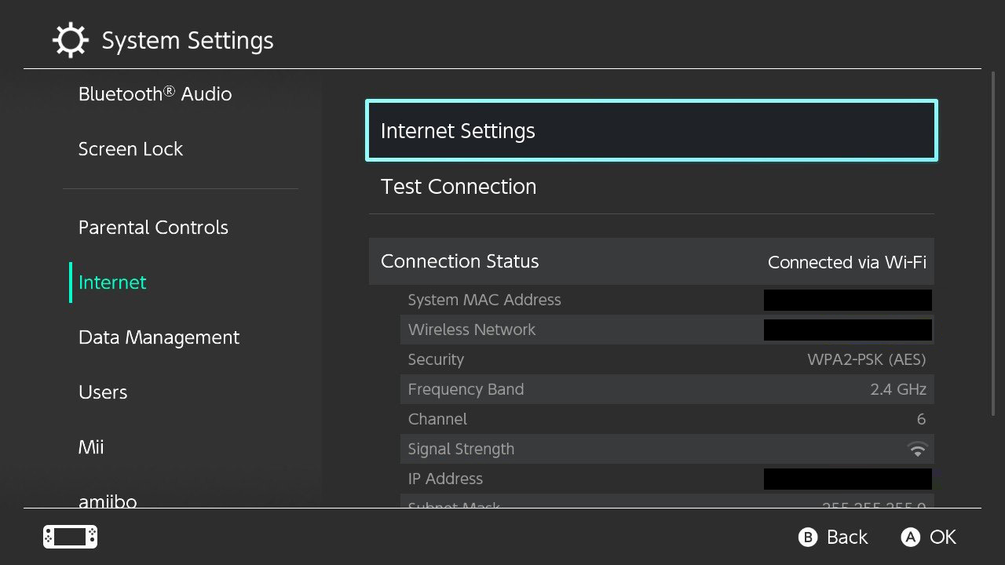Click the Switch console controller icon

pos(70,537)
